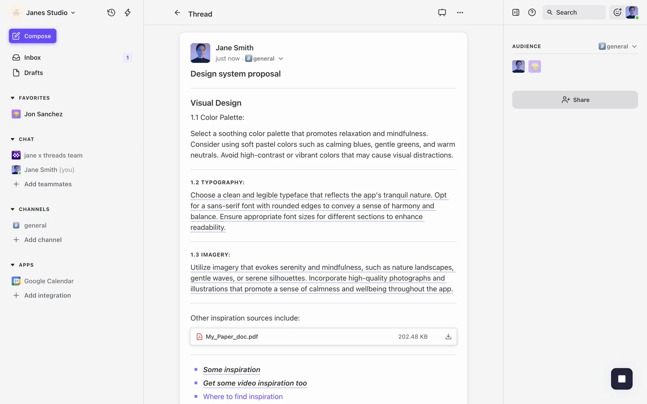Open the thread comments icon
Image resolution: width=647 pixels, height=404 pixels.
pyautogui.click(x=442, y=12)
